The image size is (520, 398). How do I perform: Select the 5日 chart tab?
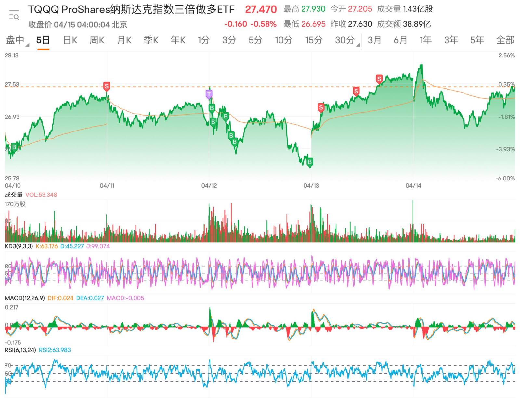[x=43, y=40]
